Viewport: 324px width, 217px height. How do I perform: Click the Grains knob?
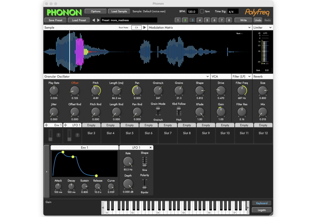[x=179, y=91]
